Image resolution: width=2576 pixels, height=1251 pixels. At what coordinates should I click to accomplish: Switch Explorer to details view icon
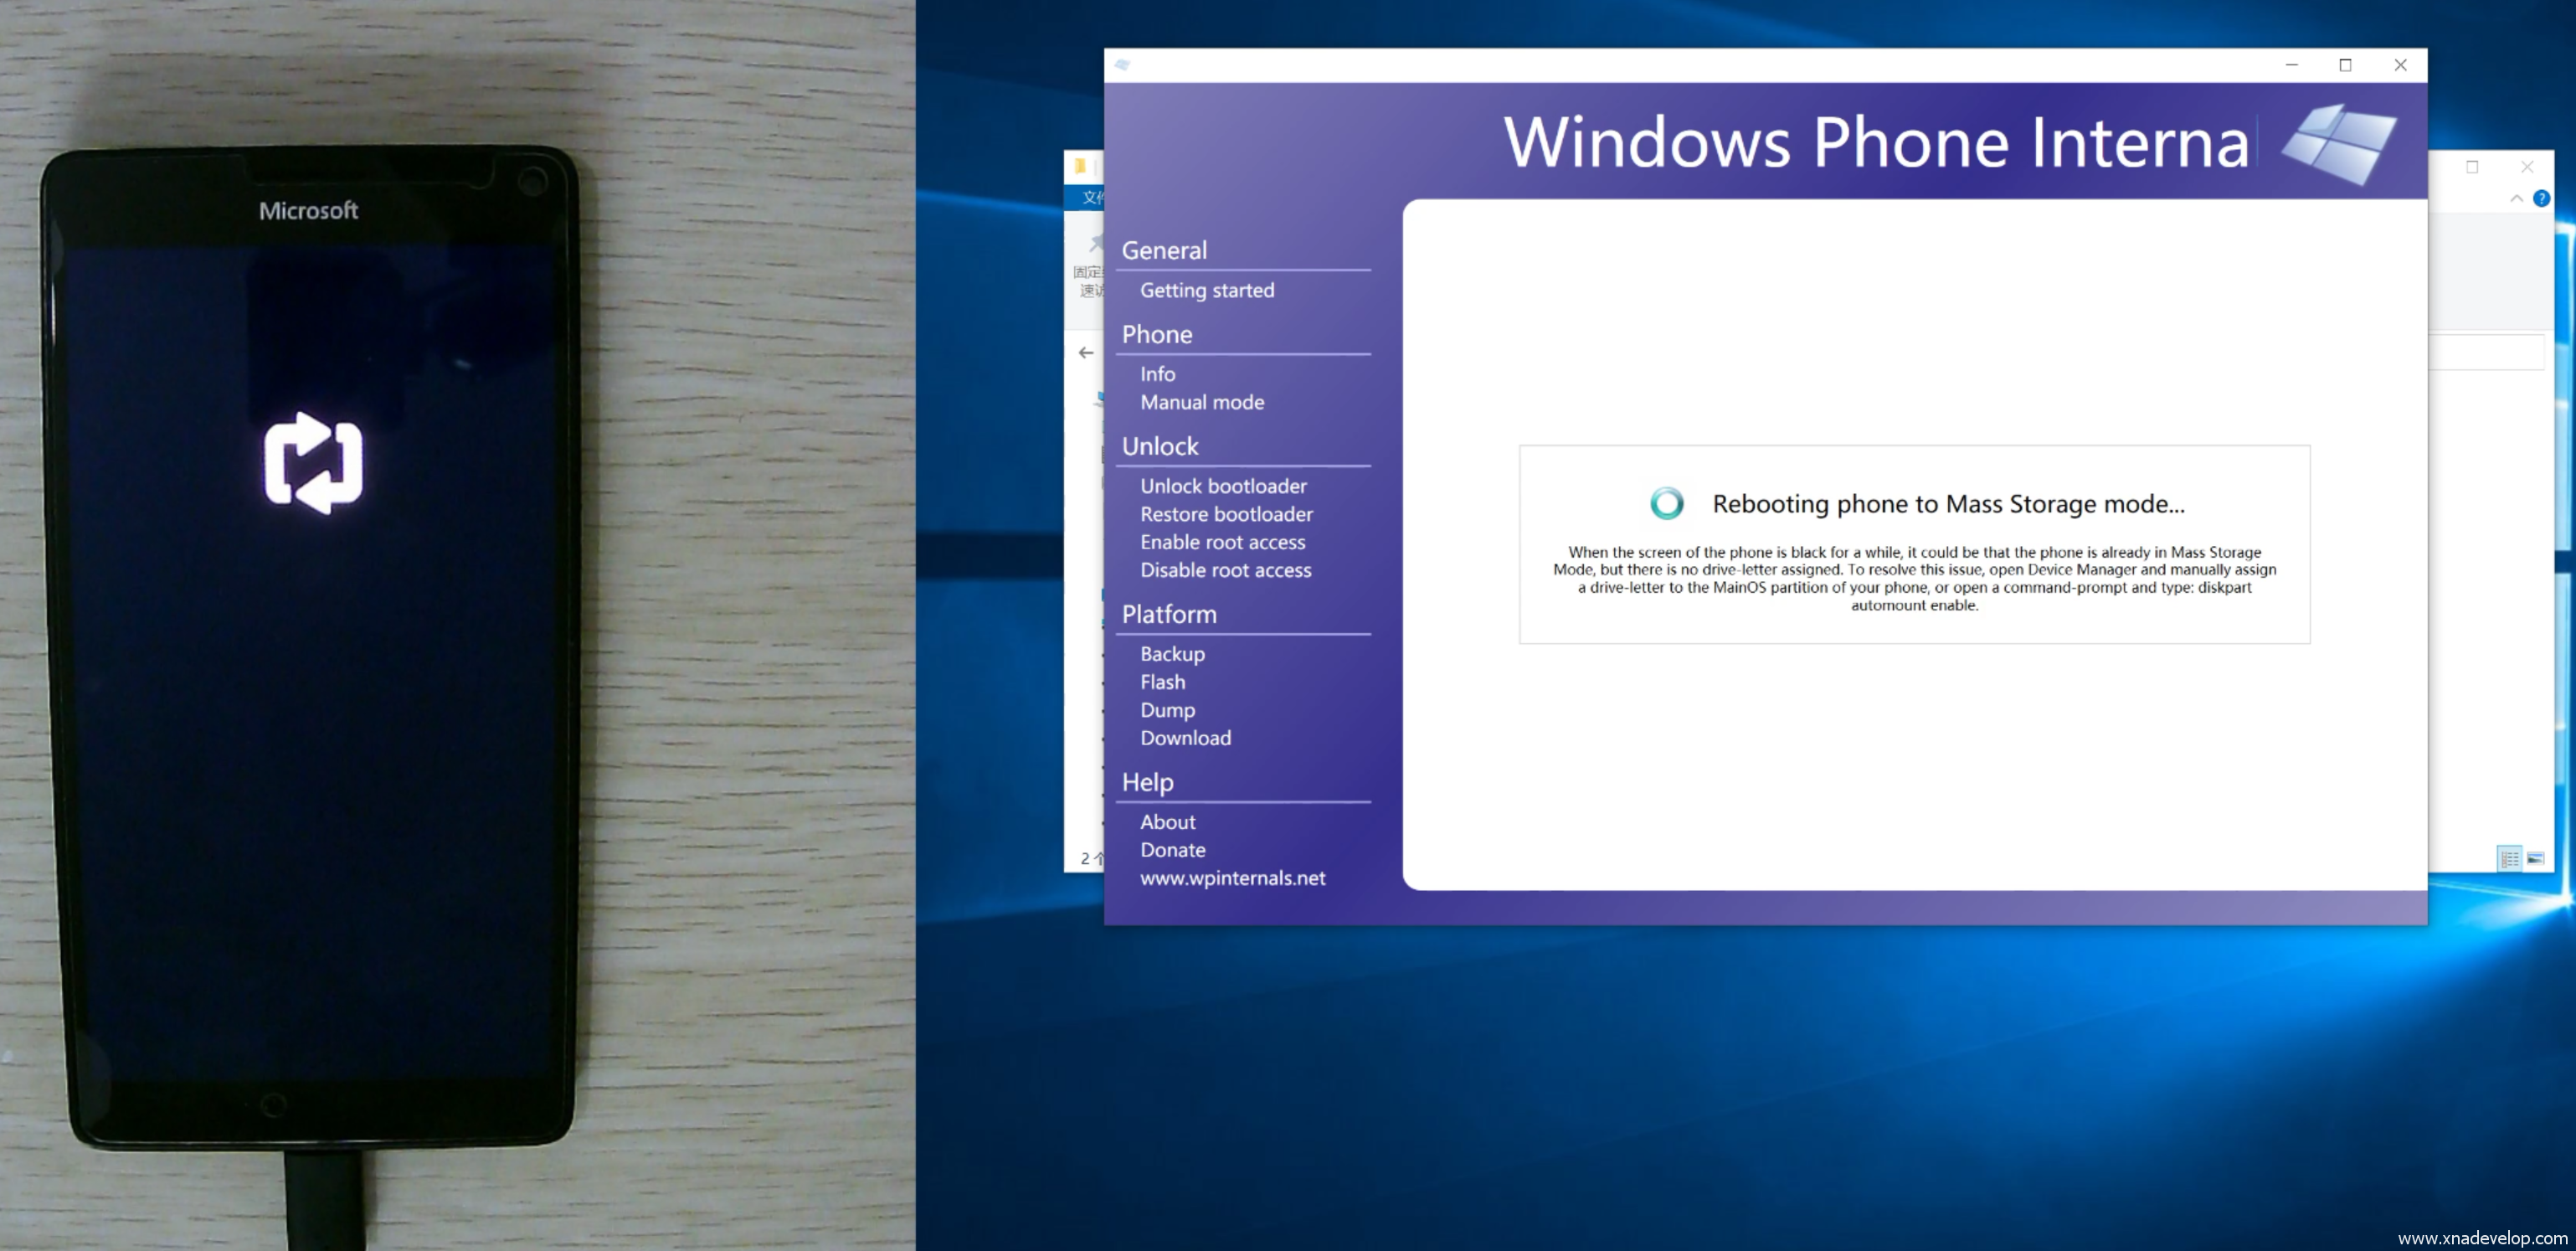point(2509,858)
